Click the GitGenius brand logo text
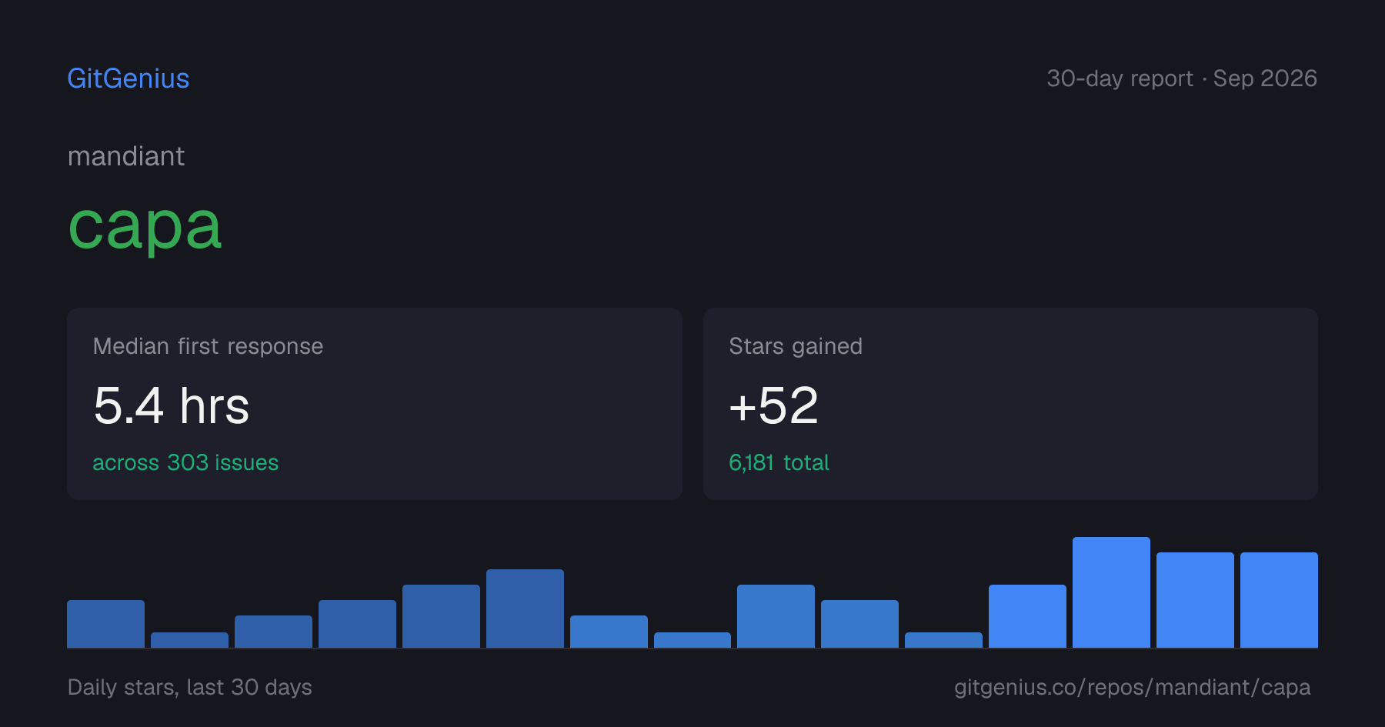The image size is (1385, 727). (x=128, y=78)
